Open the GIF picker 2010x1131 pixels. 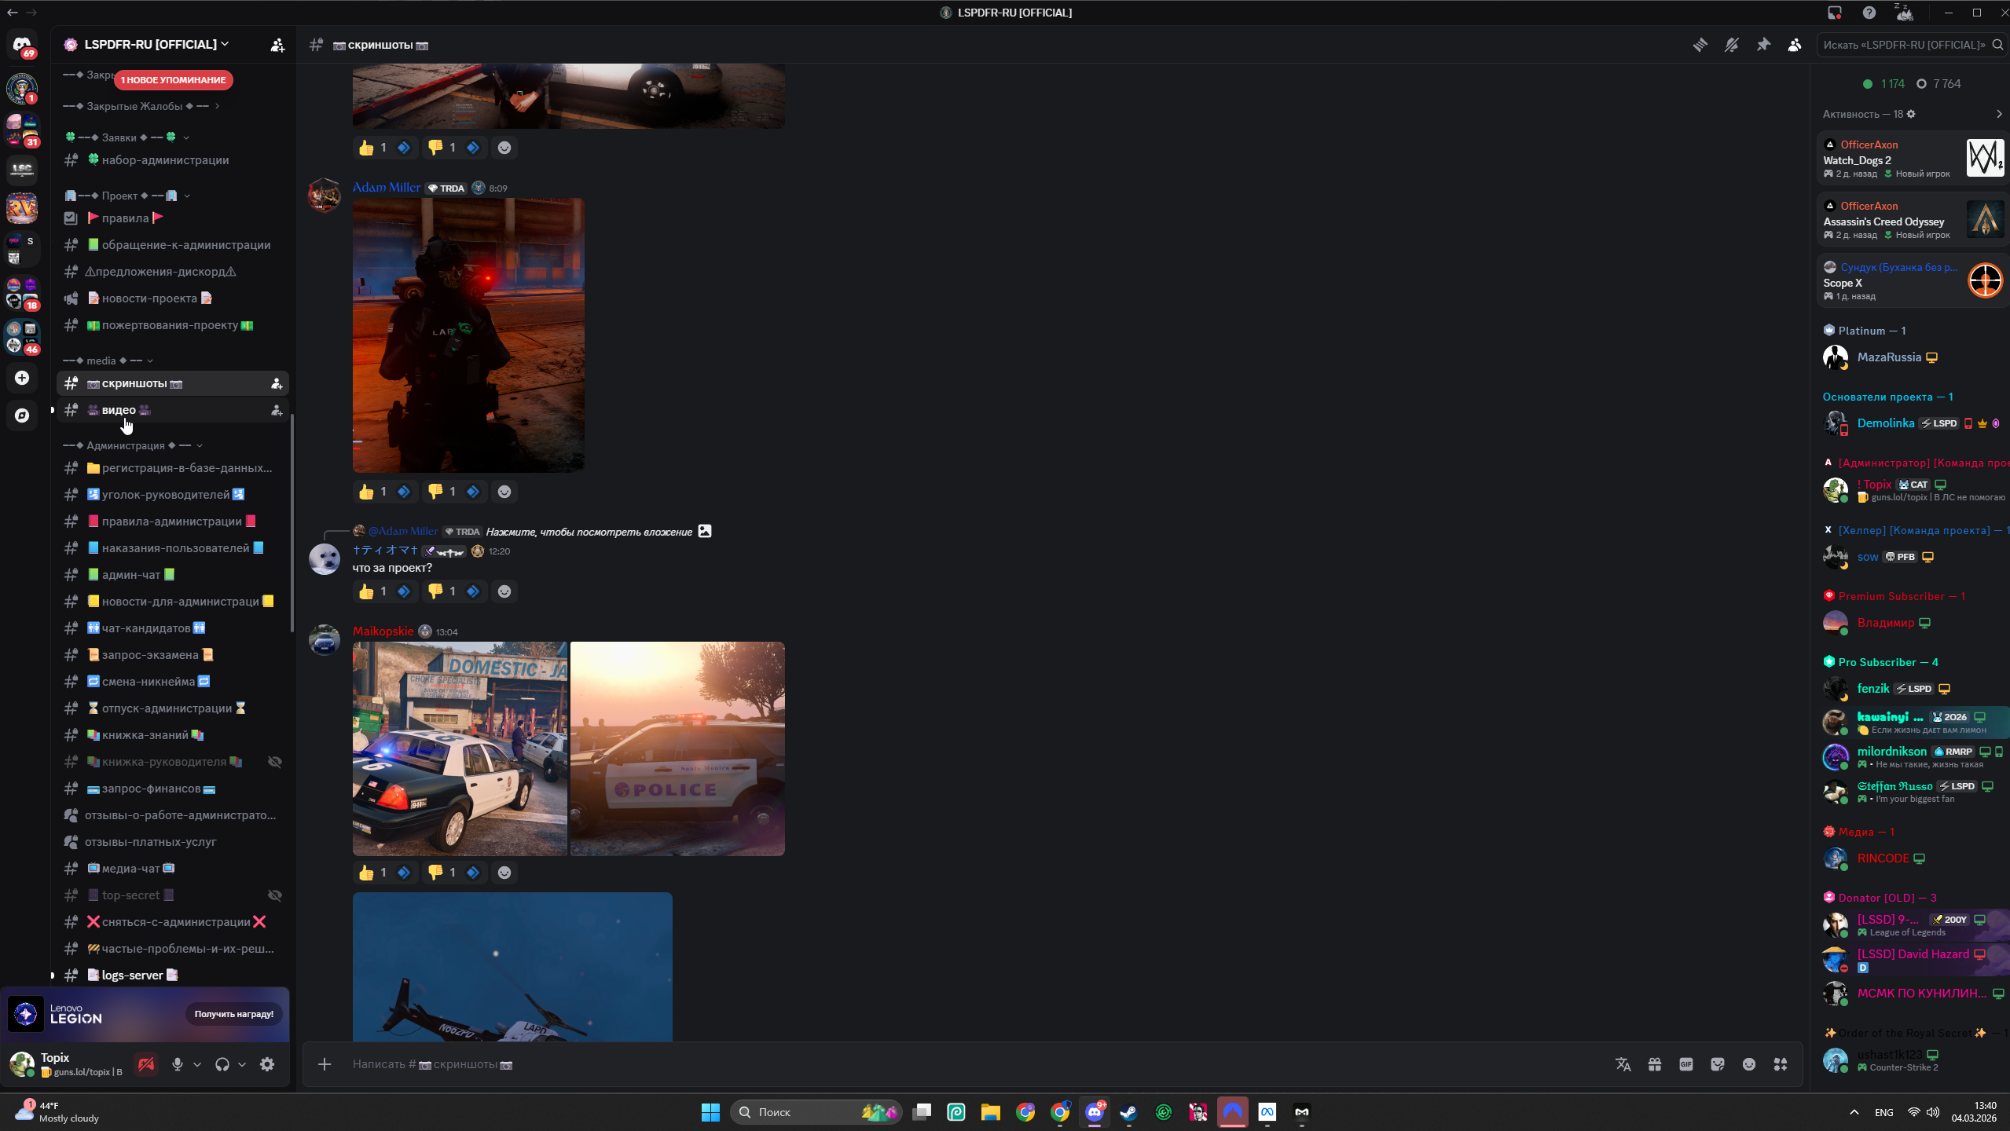[x=1686, y=1064]
